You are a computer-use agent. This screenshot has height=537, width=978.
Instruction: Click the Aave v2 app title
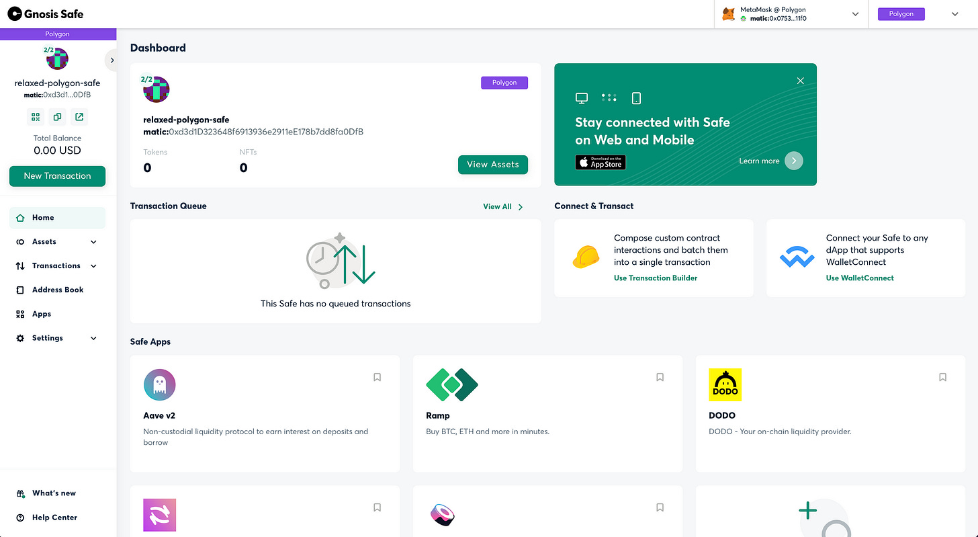[x=159, y=415]
